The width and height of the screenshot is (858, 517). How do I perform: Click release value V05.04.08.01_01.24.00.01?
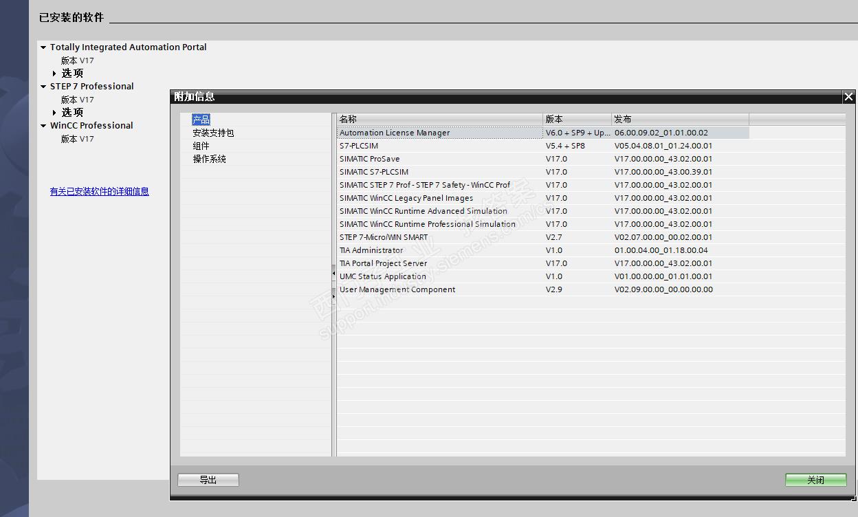pos(663,146)
